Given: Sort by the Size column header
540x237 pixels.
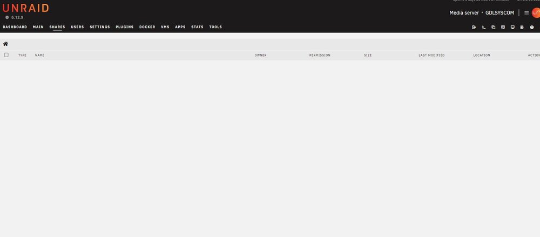Looking at the screenshot, I should pyautogui.click(x=368, y=55).
